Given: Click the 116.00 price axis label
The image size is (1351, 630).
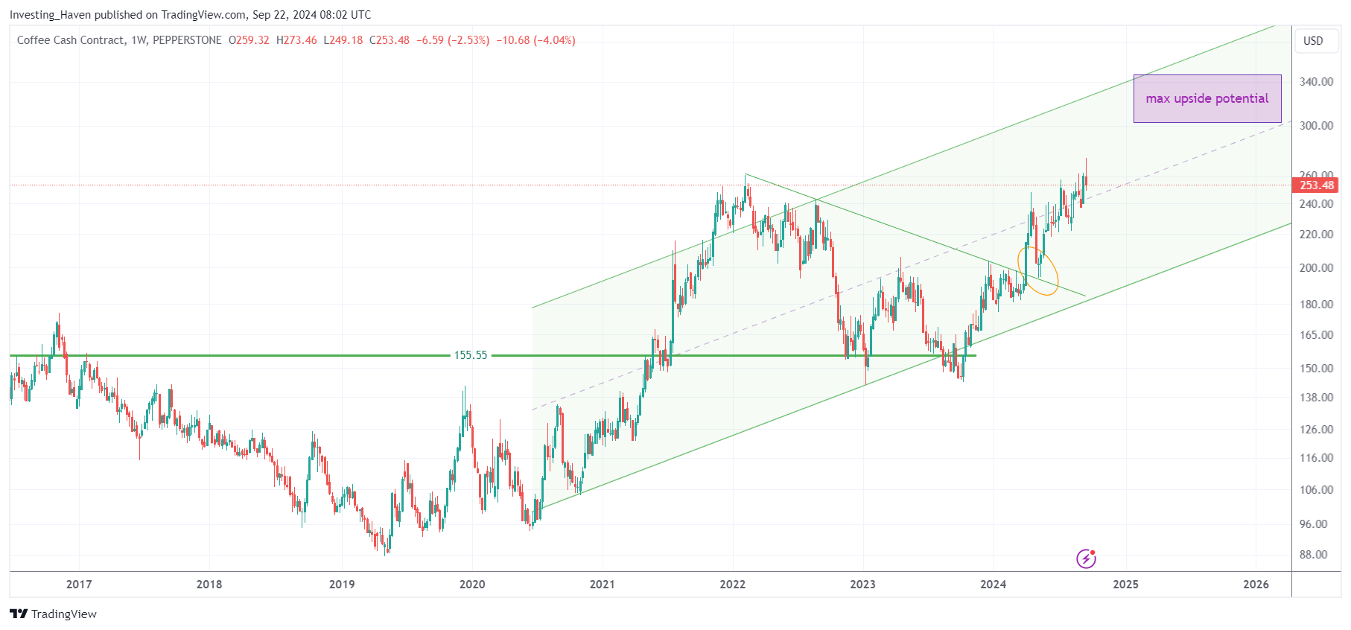Looking at the screenshot, I should [x=1316, y=458].
